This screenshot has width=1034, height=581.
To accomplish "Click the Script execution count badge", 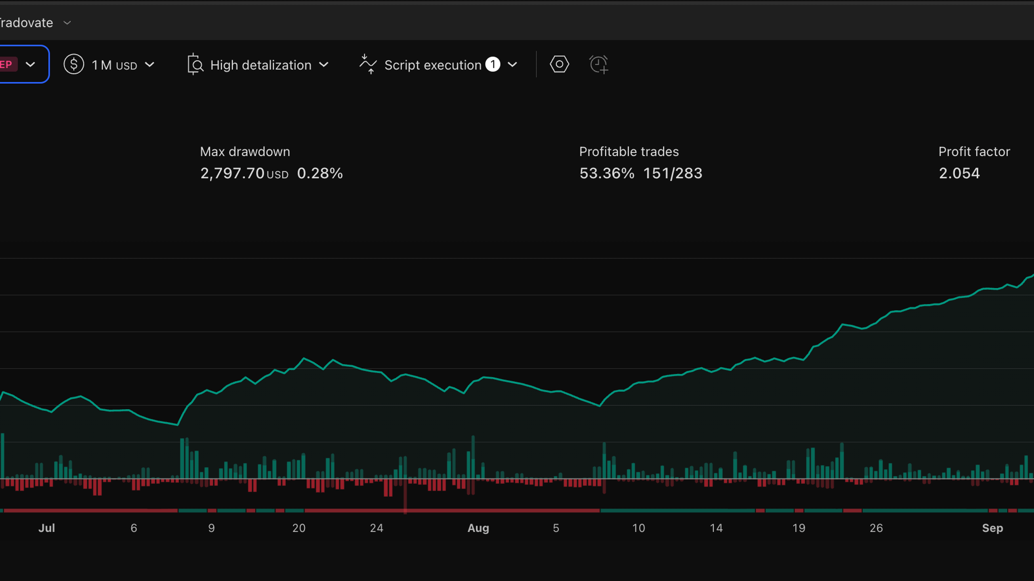I will point(493,64).
